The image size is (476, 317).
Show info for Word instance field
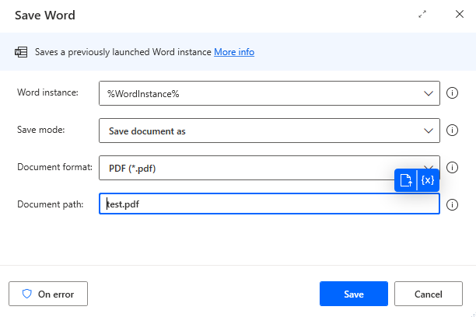click(x=453, y=93)
